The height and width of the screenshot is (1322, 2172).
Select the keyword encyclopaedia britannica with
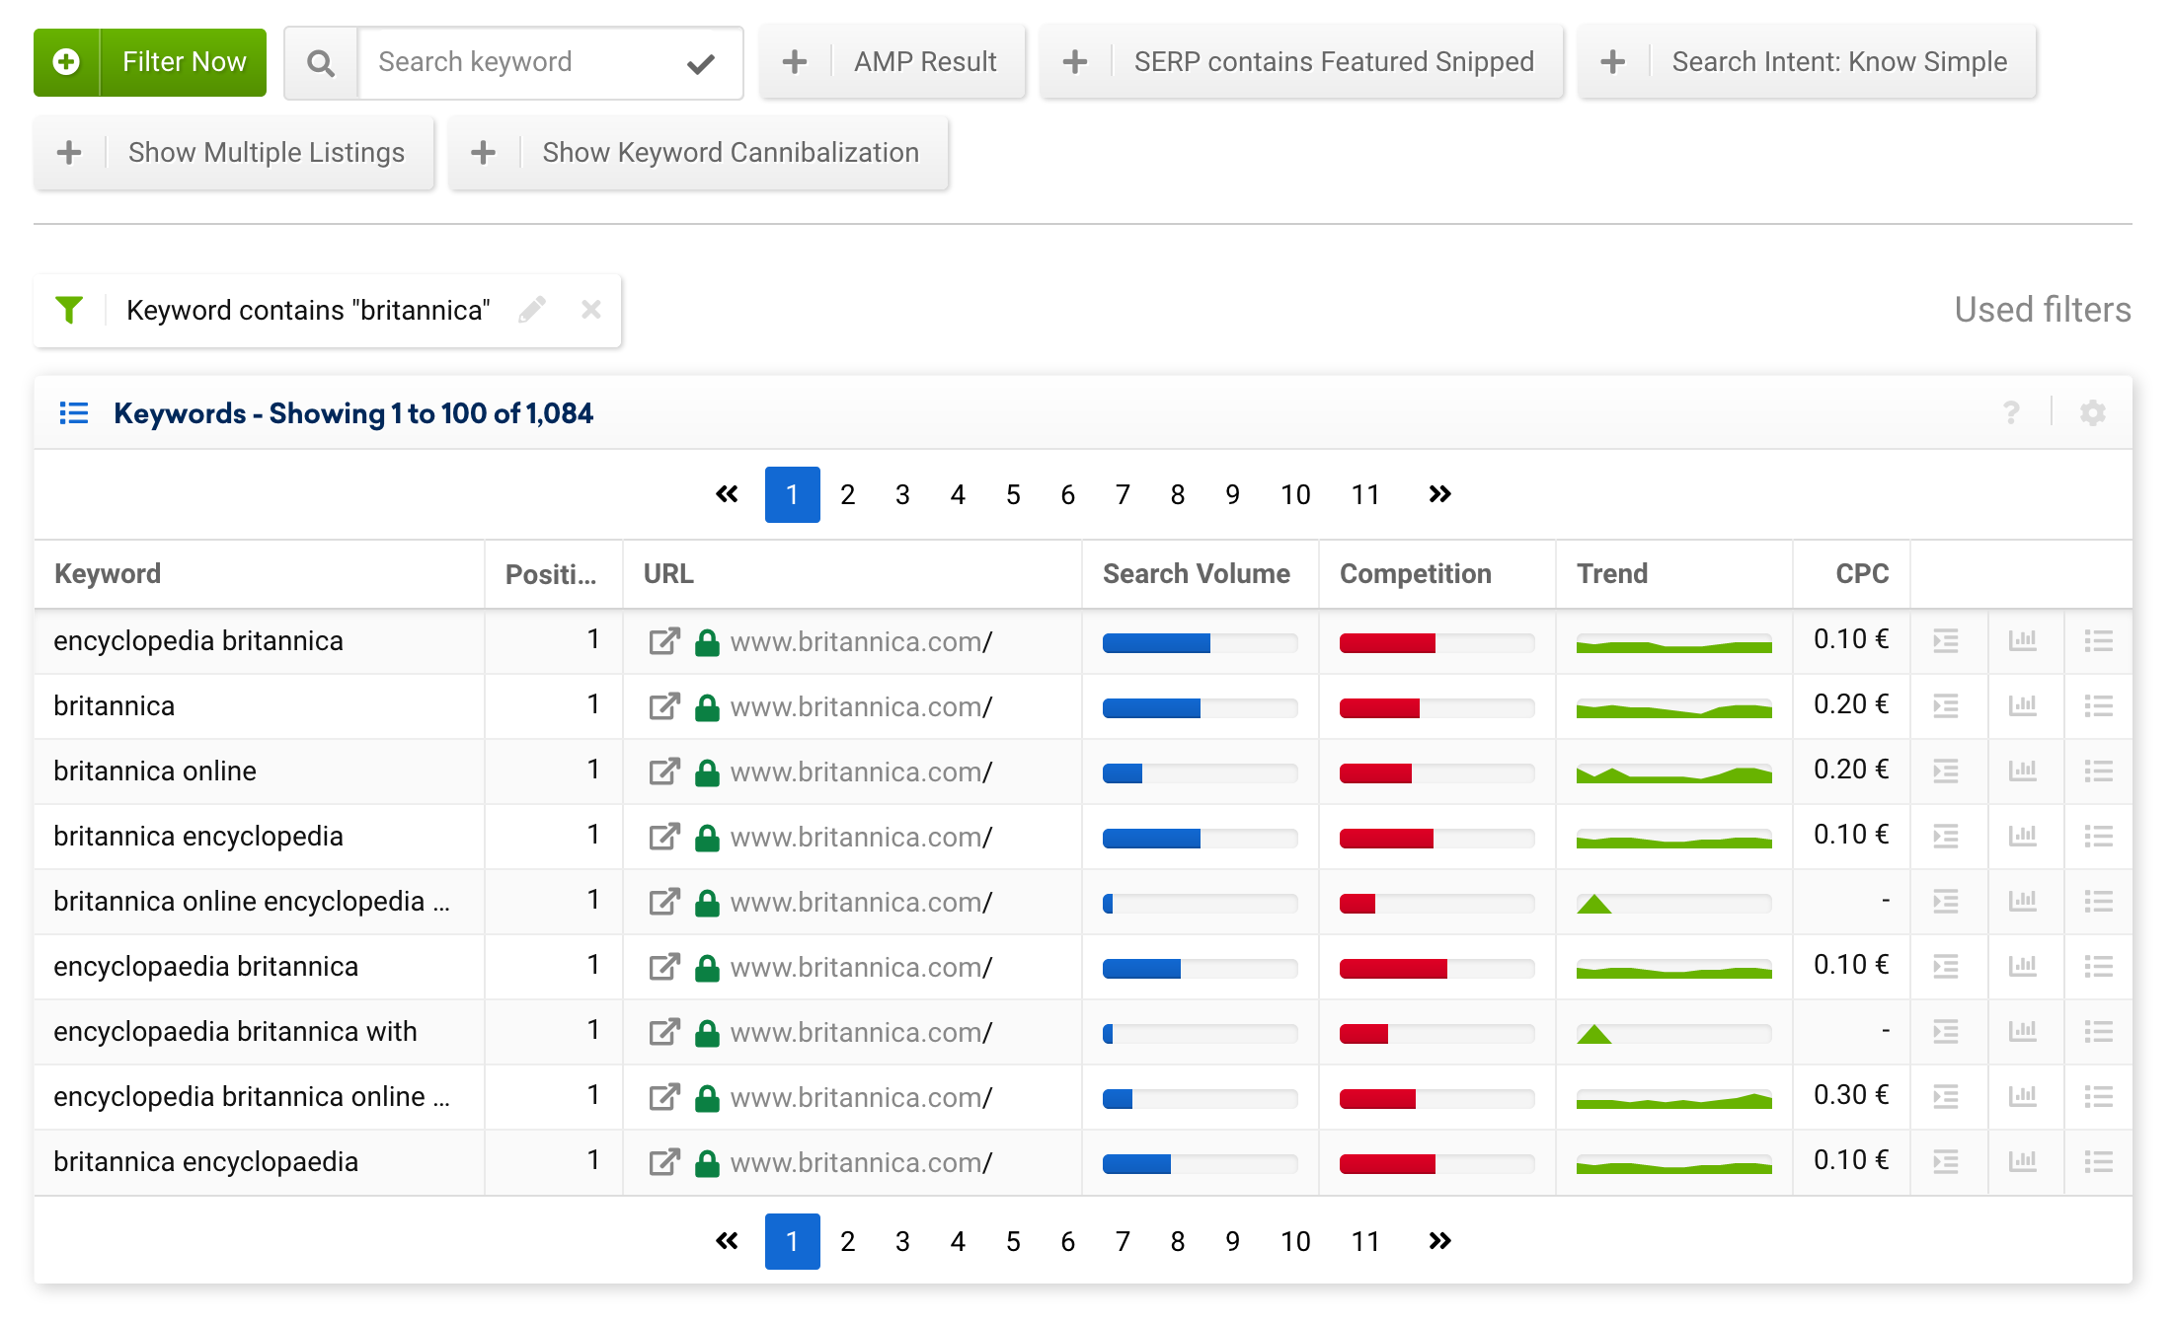point(235,1032)
